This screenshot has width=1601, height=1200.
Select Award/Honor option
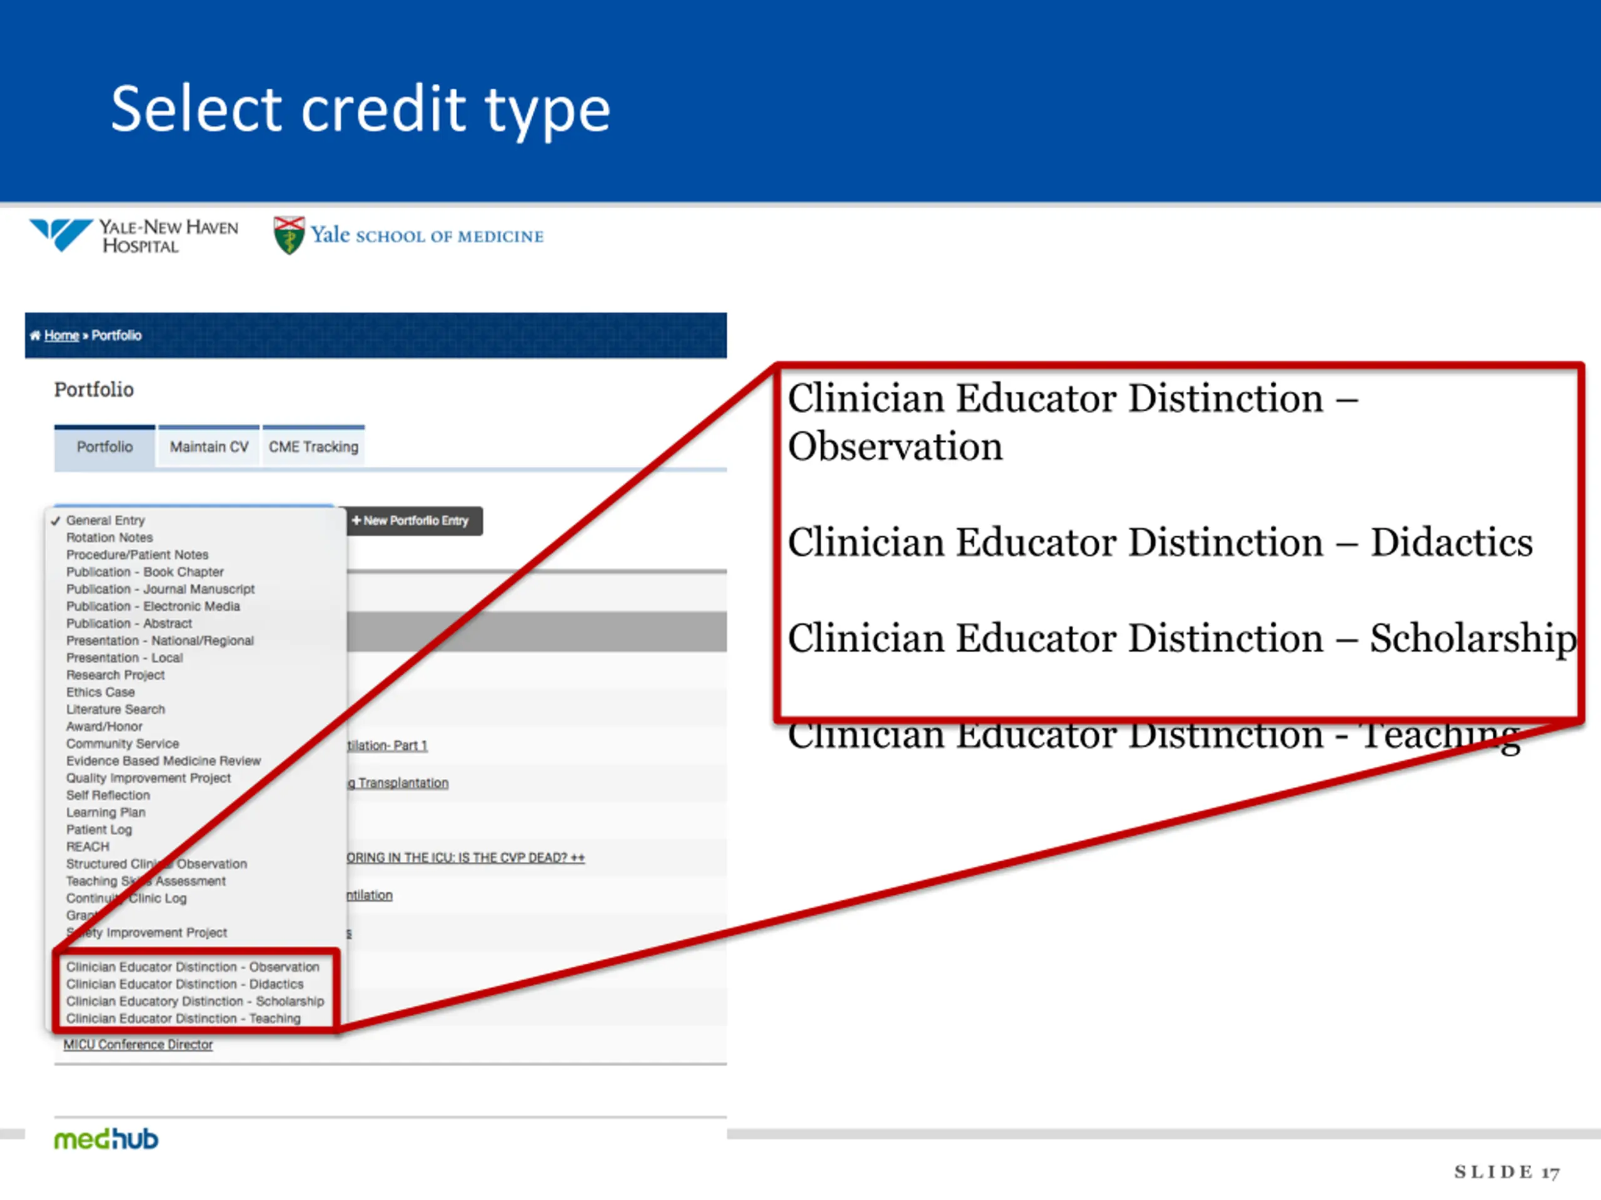point(104,727)
